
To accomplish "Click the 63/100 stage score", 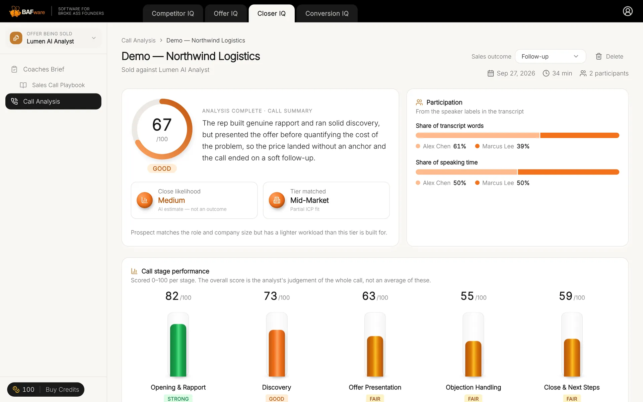I will coord(375,296).
